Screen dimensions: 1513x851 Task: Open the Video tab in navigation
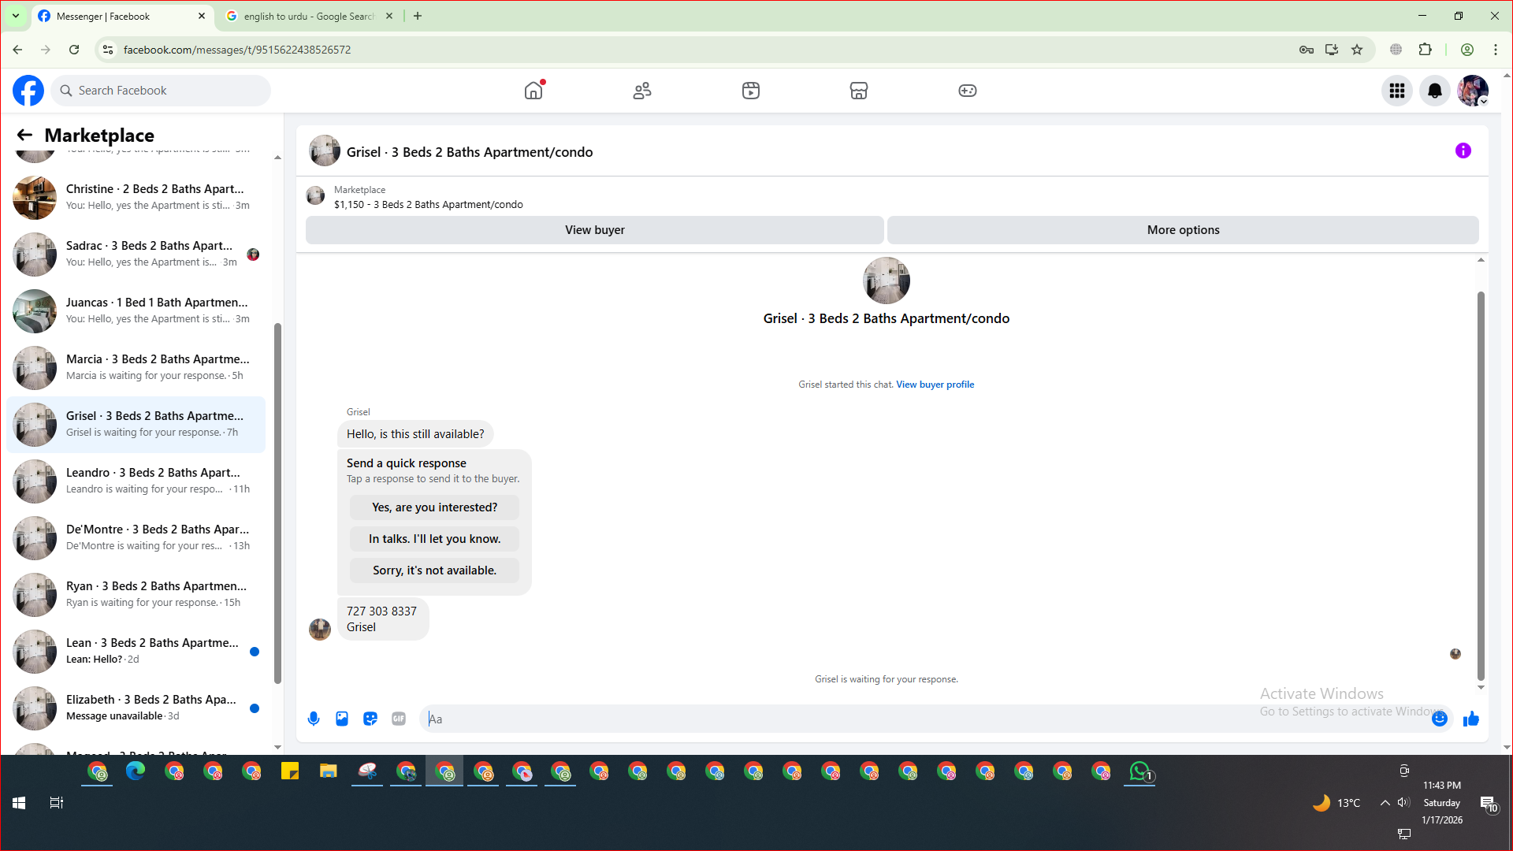tap(750, 91)
